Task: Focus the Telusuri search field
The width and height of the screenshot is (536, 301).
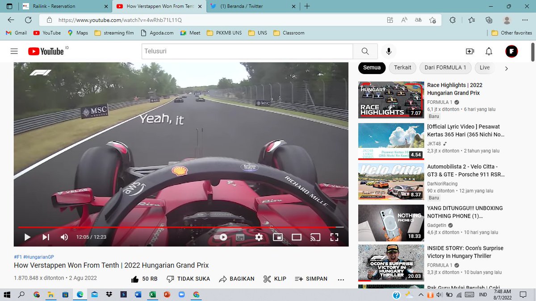Action: pyautogui.click(x=247, y=51)
